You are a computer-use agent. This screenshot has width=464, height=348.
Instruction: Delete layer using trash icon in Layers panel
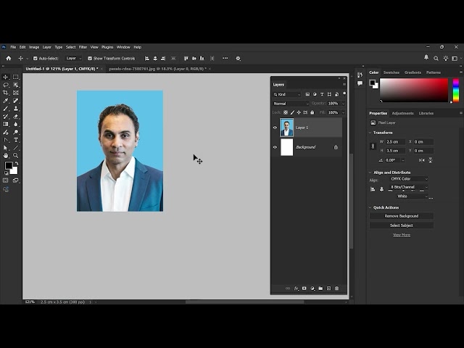tap(336, 289)
